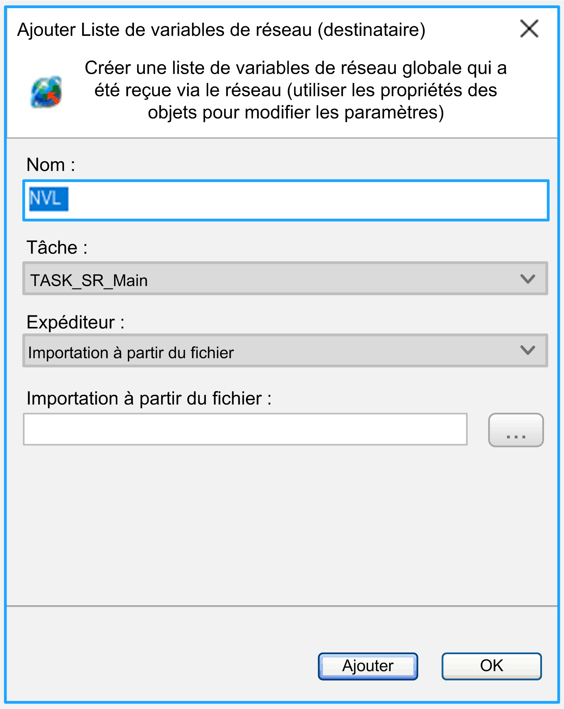
Task: Click inside the Nom text field
Action: (x=285, y=201)
